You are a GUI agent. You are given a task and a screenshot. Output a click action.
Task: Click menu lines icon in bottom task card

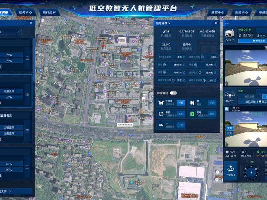pos(27,167)
